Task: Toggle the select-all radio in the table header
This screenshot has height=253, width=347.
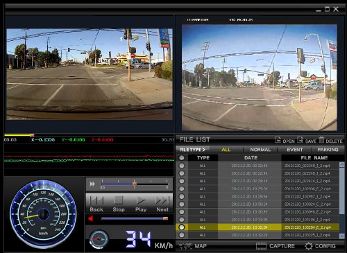Action: tap(182, 158)
